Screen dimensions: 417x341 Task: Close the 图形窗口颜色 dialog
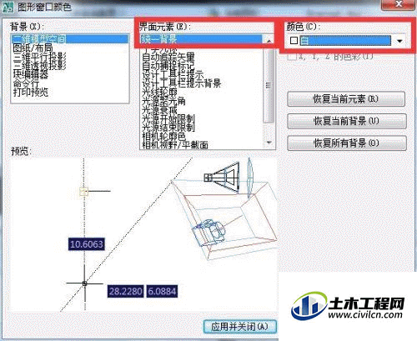(x=399, y=4)
